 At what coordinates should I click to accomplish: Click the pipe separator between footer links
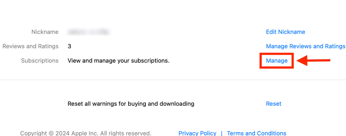221,133
